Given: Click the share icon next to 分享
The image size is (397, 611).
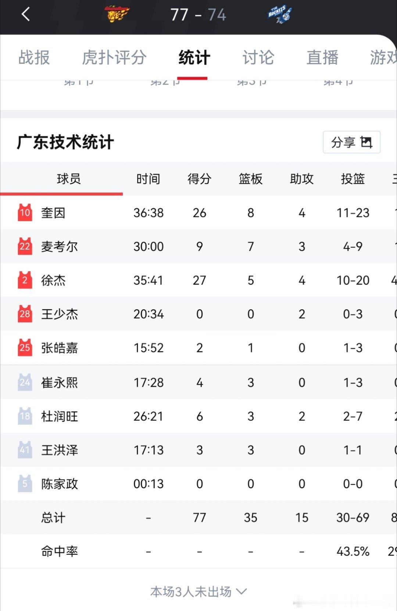Looking at the screenshot, I should 367,142.
